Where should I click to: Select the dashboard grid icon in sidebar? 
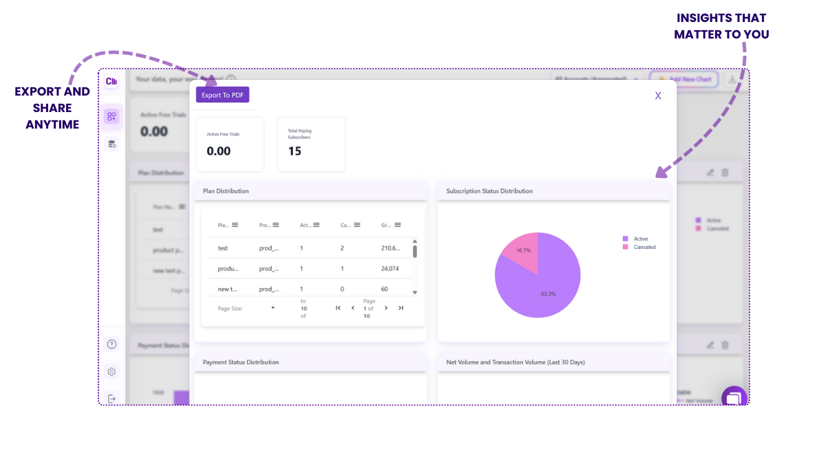click(112, 116)
